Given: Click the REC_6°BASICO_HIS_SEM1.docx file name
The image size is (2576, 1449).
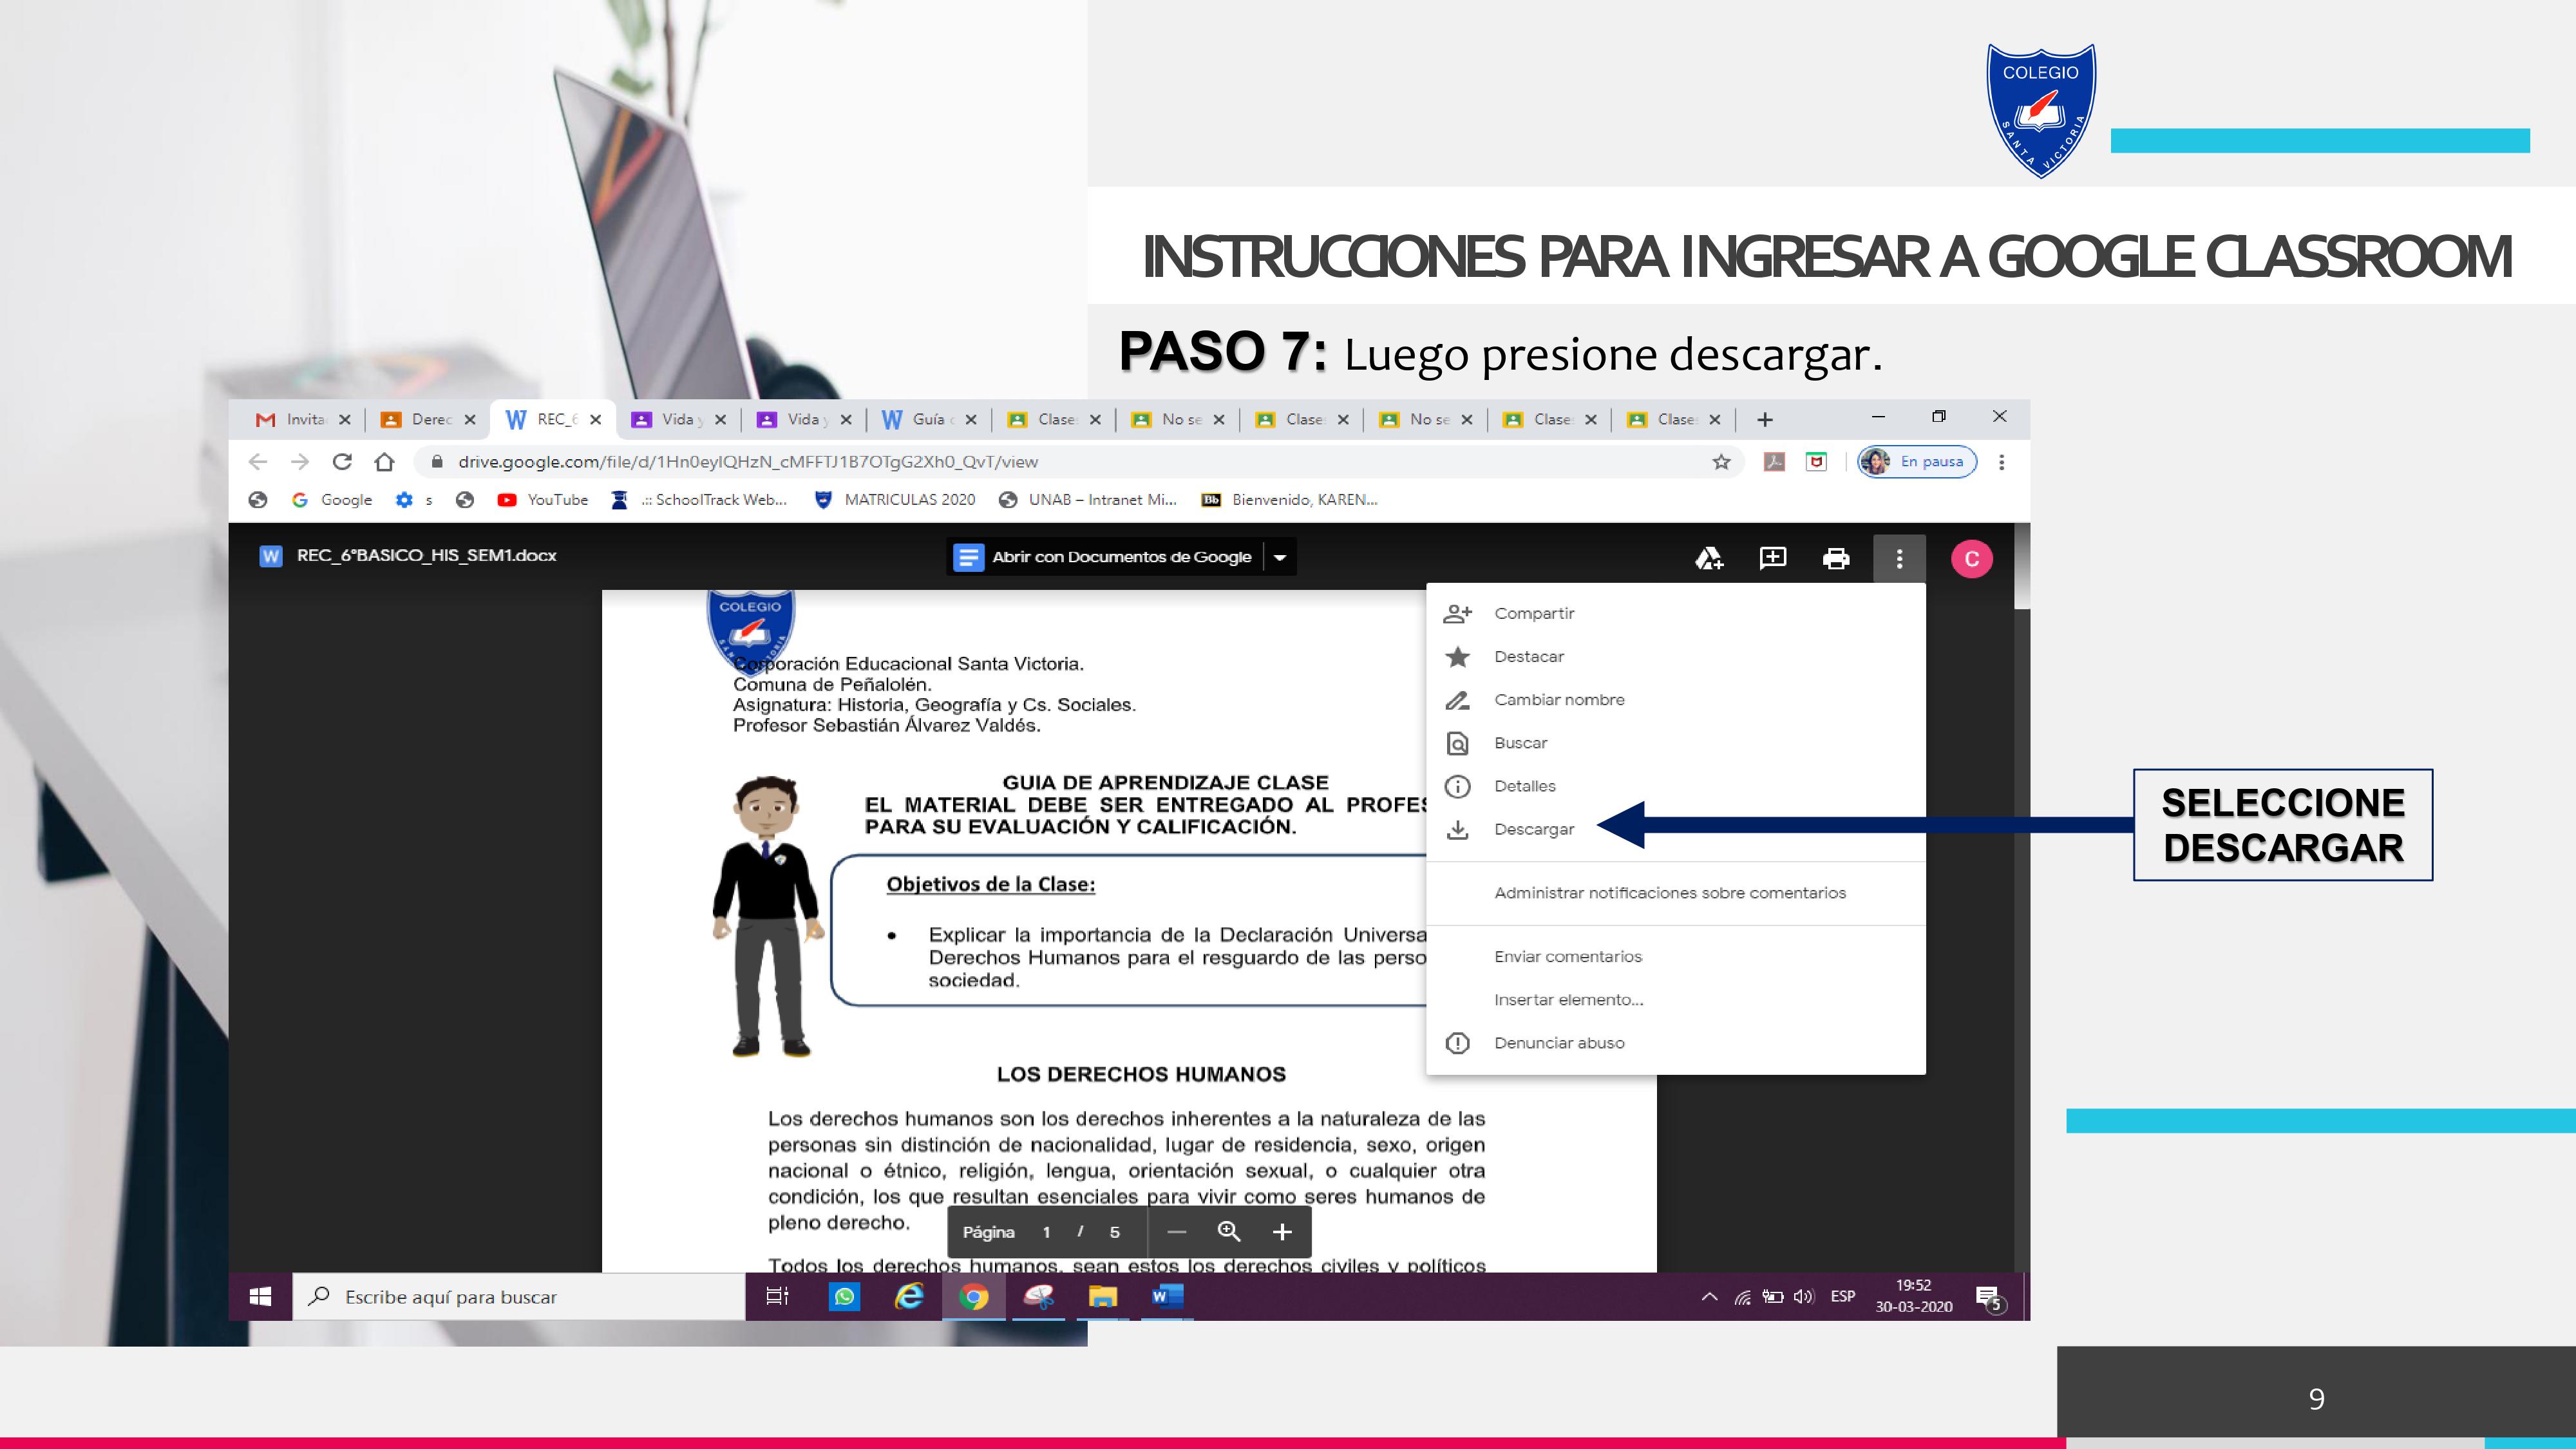Looking at the screenshot, I should tap(426, 555).
